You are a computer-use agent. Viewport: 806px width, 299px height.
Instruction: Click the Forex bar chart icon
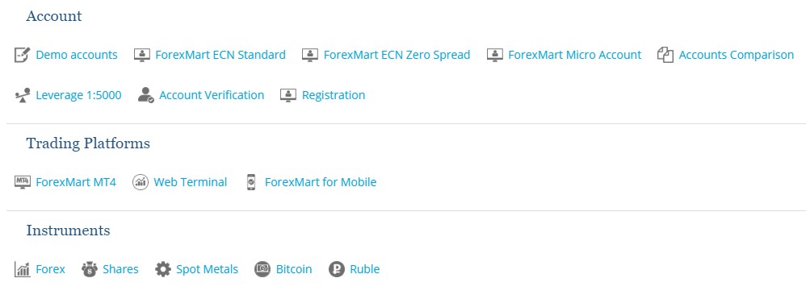tap(22, 269)
